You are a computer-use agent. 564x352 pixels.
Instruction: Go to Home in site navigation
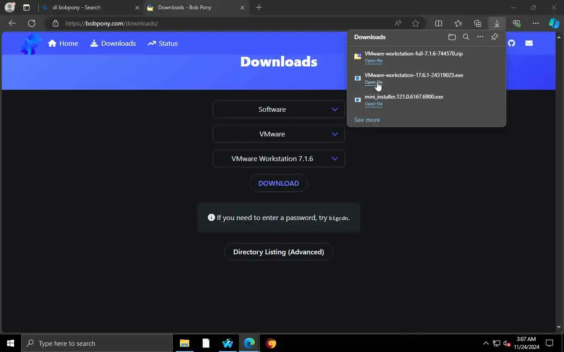pyautogui.click(x=63, y=43)
